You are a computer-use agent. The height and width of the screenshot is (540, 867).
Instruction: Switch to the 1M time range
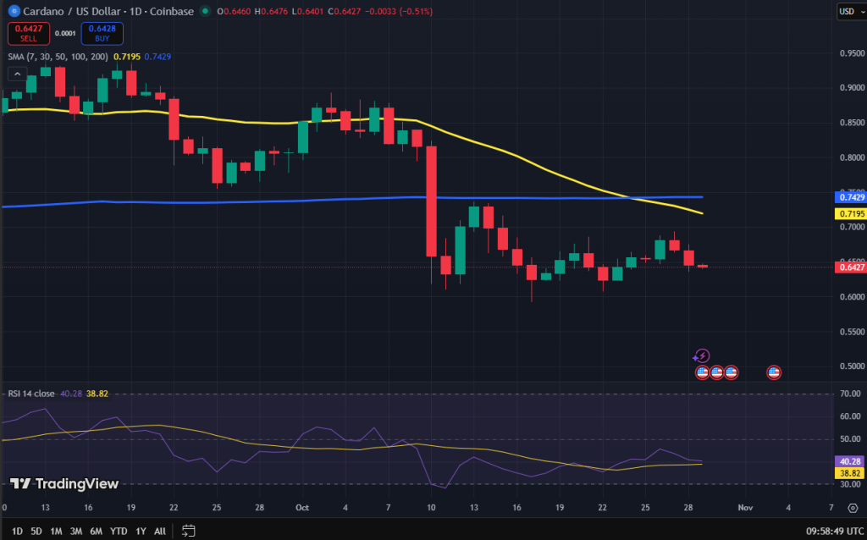tap(56, 532)
